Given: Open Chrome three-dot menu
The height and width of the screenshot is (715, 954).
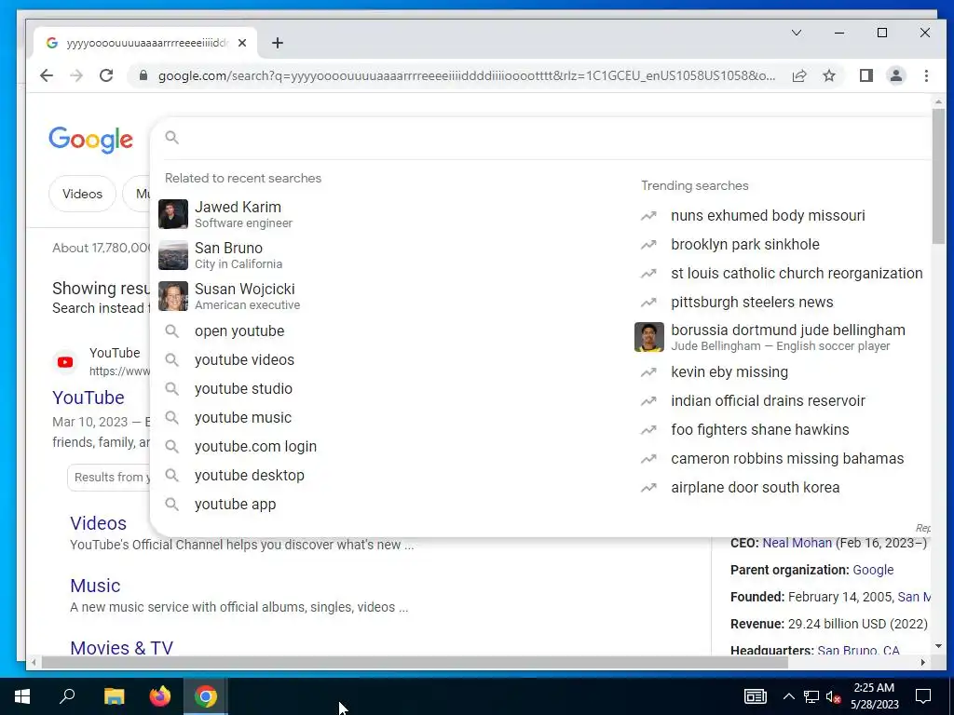Looking at the screenshot, I should 926,75.
